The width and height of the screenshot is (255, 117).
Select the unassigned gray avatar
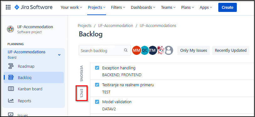[x=169, y=51]
